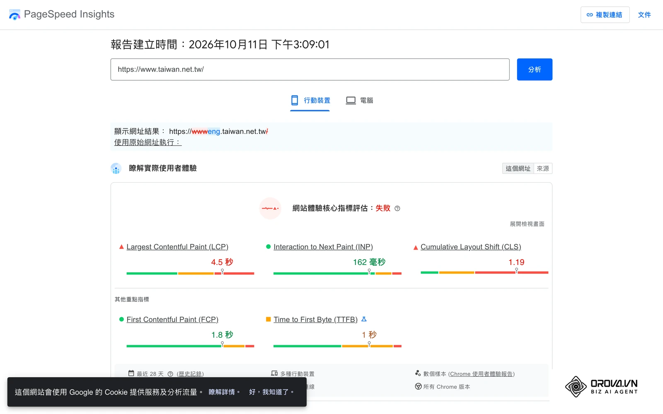Click the CLS distribution bar

[x=484, y=272]
